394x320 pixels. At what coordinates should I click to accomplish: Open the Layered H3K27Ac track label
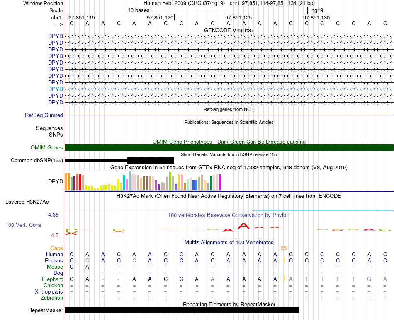click(27, 202)
